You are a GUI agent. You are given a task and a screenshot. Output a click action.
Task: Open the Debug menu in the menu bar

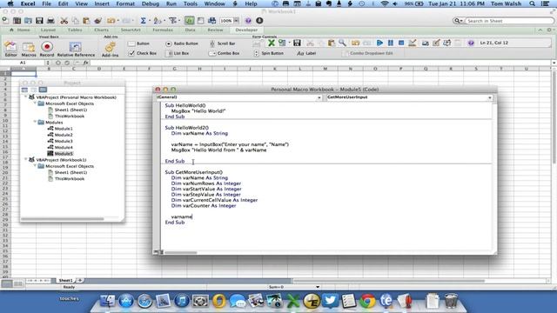[151, 3]
